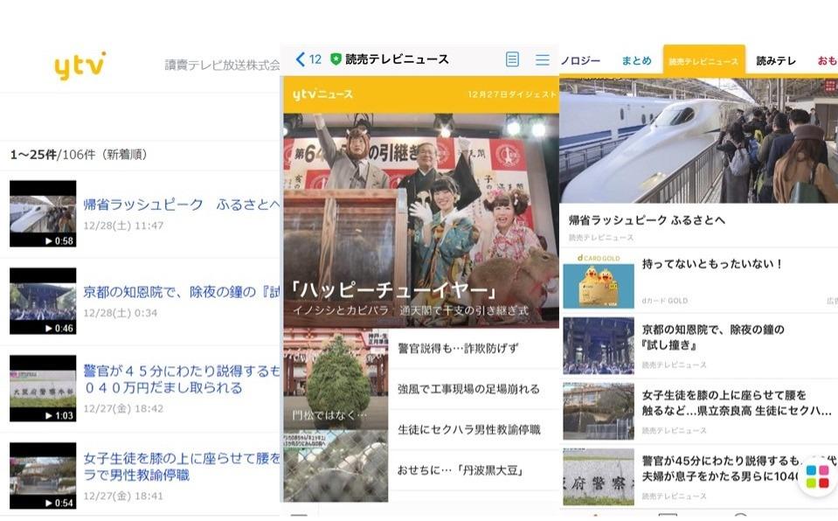Play the 0:46 temple video thumbnail
The width and height of the screenshot is (838, 521).
coord(43,302)
